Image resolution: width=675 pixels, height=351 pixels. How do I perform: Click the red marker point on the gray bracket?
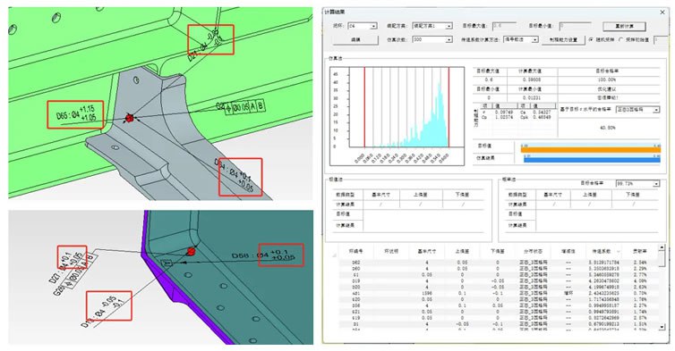pyautogui.click(x=129, y=118)
